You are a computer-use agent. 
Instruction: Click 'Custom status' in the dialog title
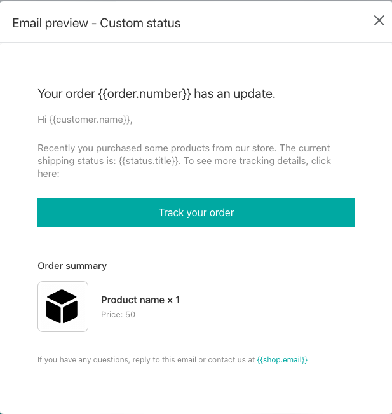pyautogui.click(x=140, y=24)
